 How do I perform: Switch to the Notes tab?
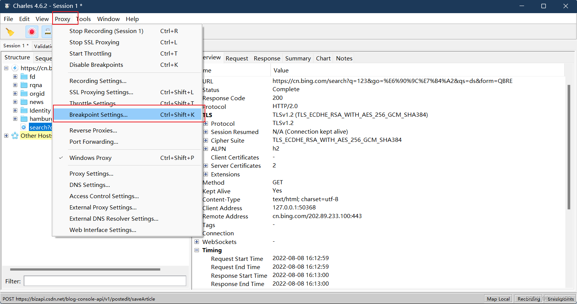coord(344,58)
